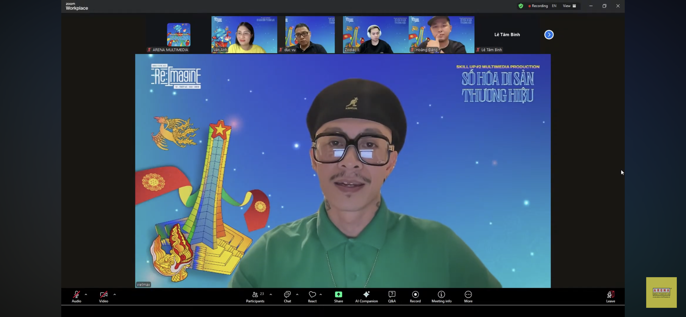The image size is (686, 317).
Task: Open the Chat panel
Action: tap(287, 297)
